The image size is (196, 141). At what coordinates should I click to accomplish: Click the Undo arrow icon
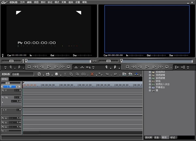107,74
